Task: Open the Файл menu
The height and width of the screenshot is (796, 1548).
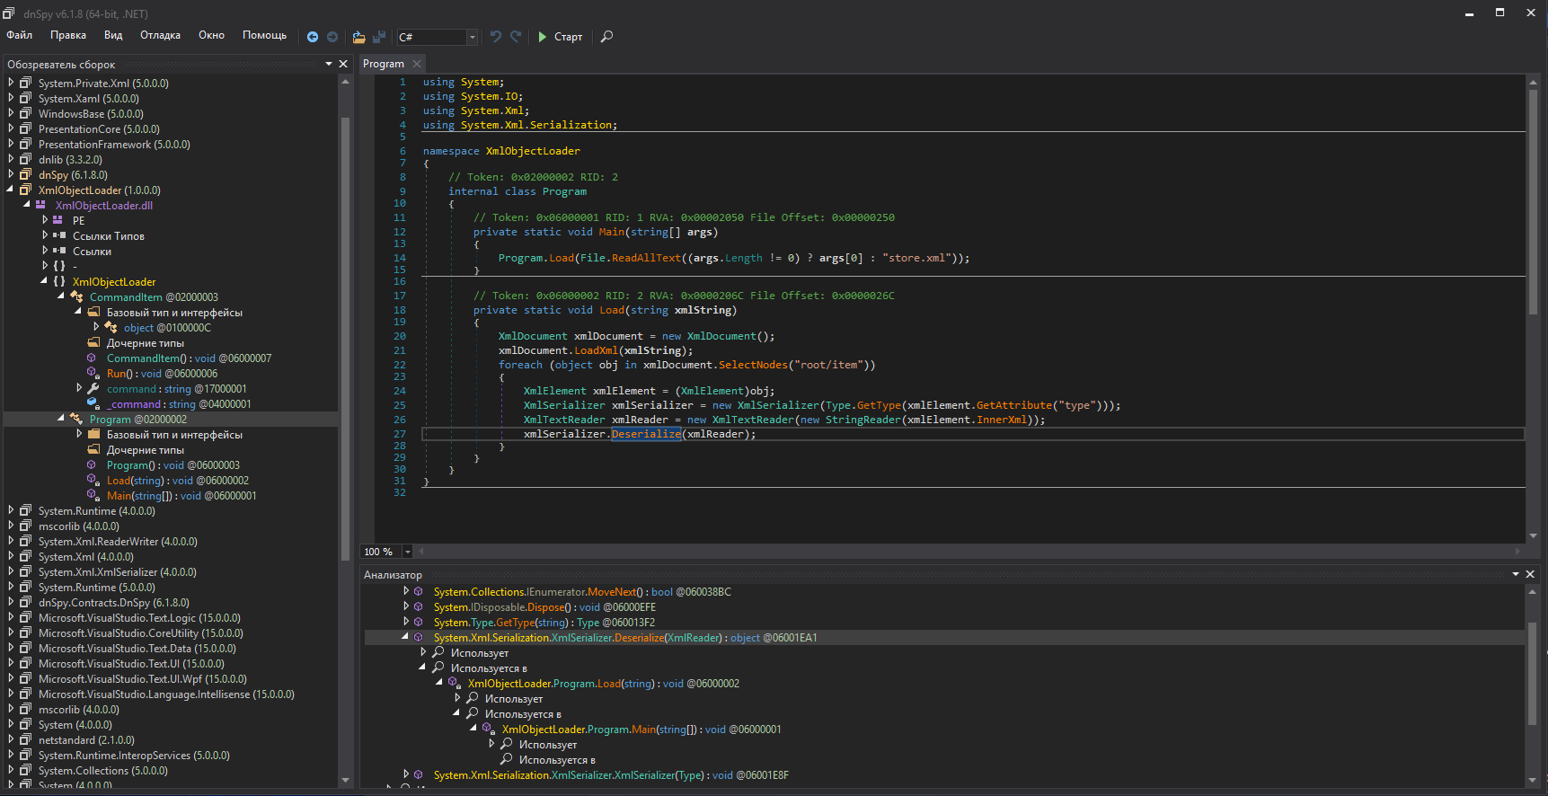Action: (20, 35)
